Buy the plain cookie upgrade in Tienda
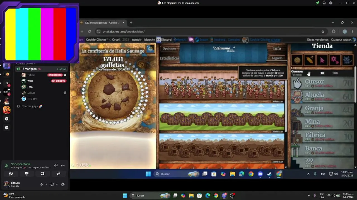357x200 pixels. coord(297,60)
